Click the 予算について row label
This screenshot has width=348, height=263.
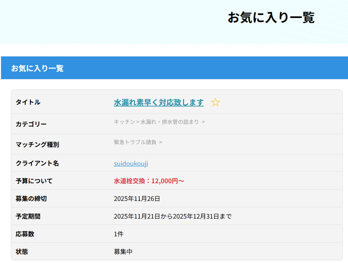tap(34, 181)
